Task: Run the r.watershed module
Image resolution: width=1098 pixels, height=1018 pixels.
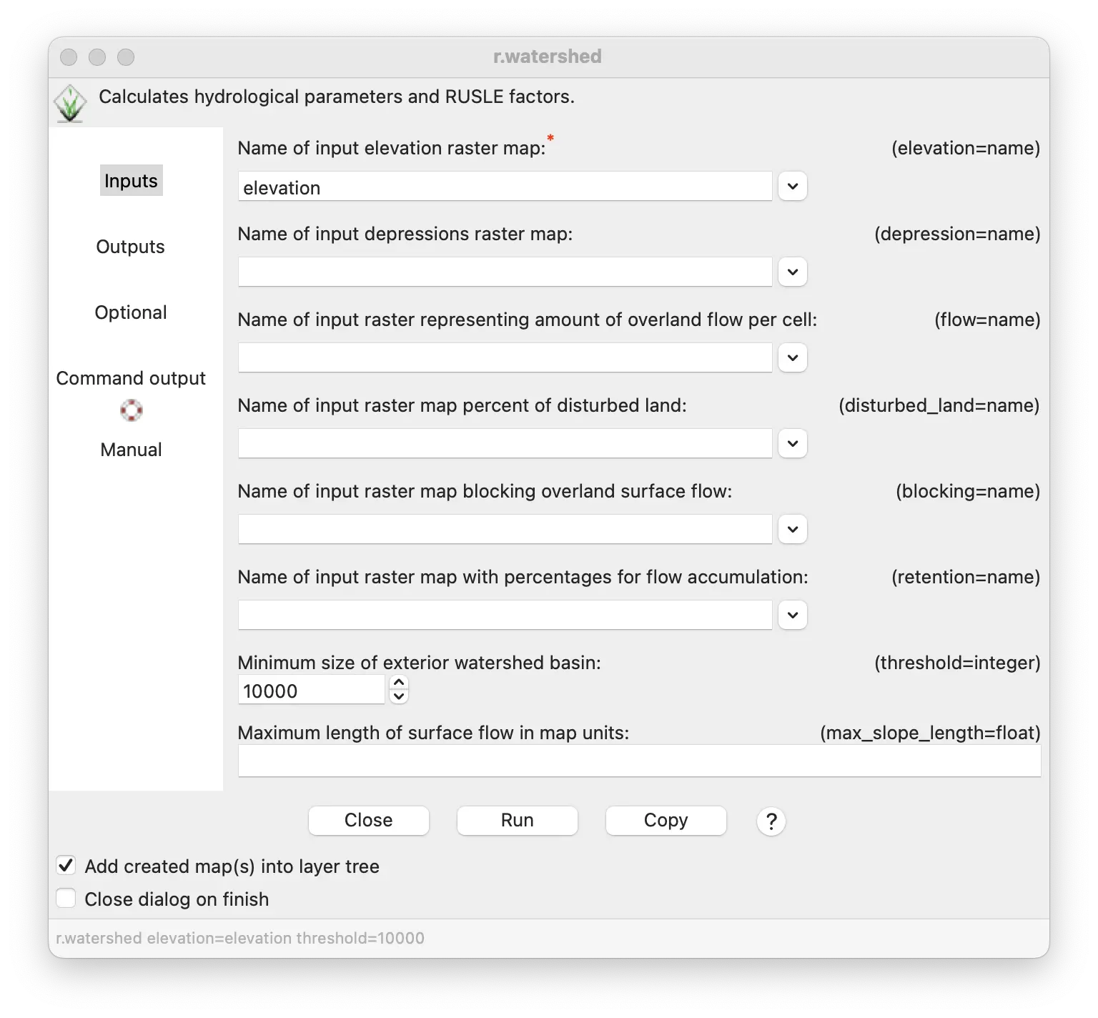Action: 518,821
